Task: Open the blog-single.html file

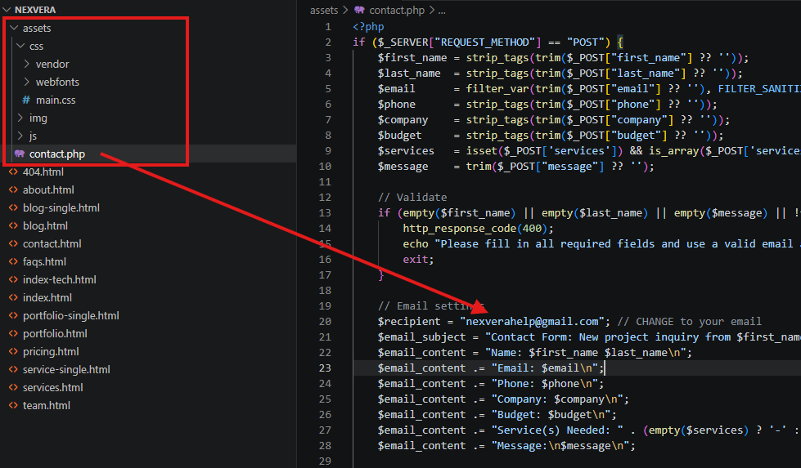Action: [61, 208]
